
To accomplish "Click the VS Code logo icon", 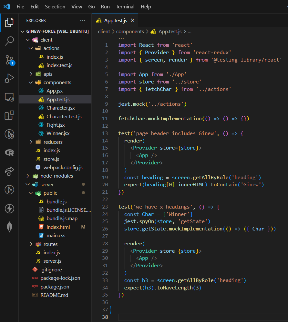I will [6, 6].
